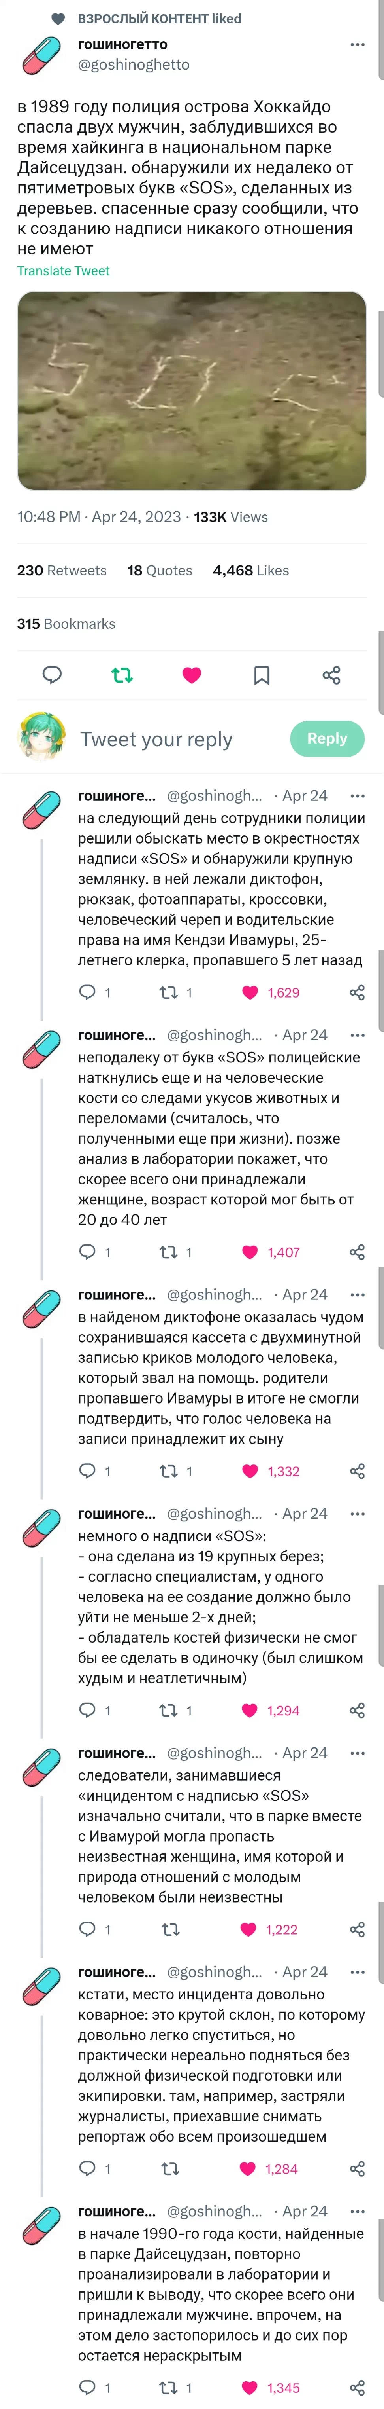Image resolution: width=384 pixels, height=2409 pixels.
Task: Open more options on the dugout reply
Action: pyautogui.click(x=357, y=796)
